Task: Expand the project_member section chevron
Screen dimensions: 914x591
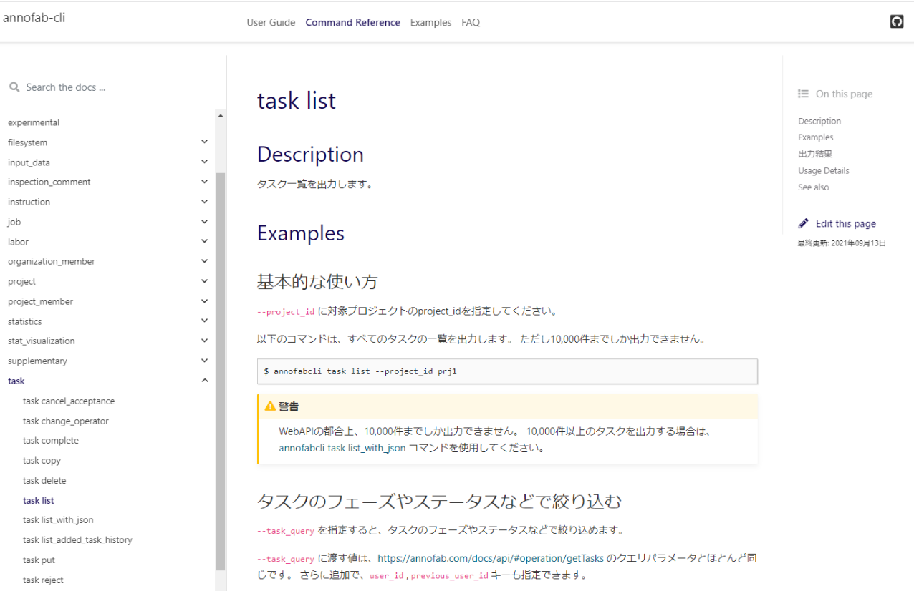Action: pyautogui.click(x=205, y=301)
